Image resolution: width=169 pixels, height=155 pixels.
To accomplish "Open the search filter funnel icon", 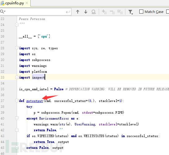I will [x=131, y=12].
